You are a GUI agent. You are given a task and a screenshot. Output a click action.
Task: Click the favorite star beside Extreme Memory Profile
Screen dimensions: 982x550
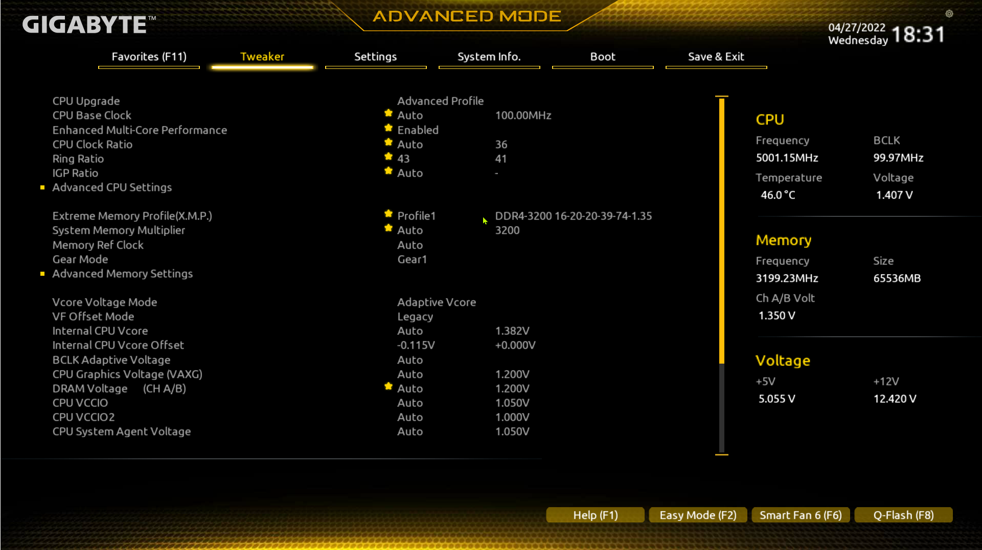click(x=389, y=213)
